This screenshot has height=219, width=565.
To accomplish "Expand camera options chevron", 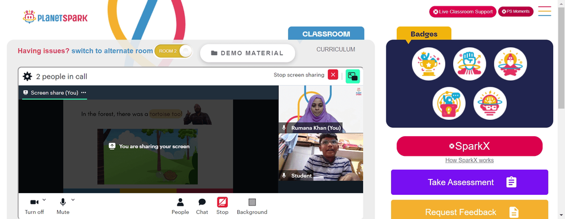I will [x=44, y=200].
